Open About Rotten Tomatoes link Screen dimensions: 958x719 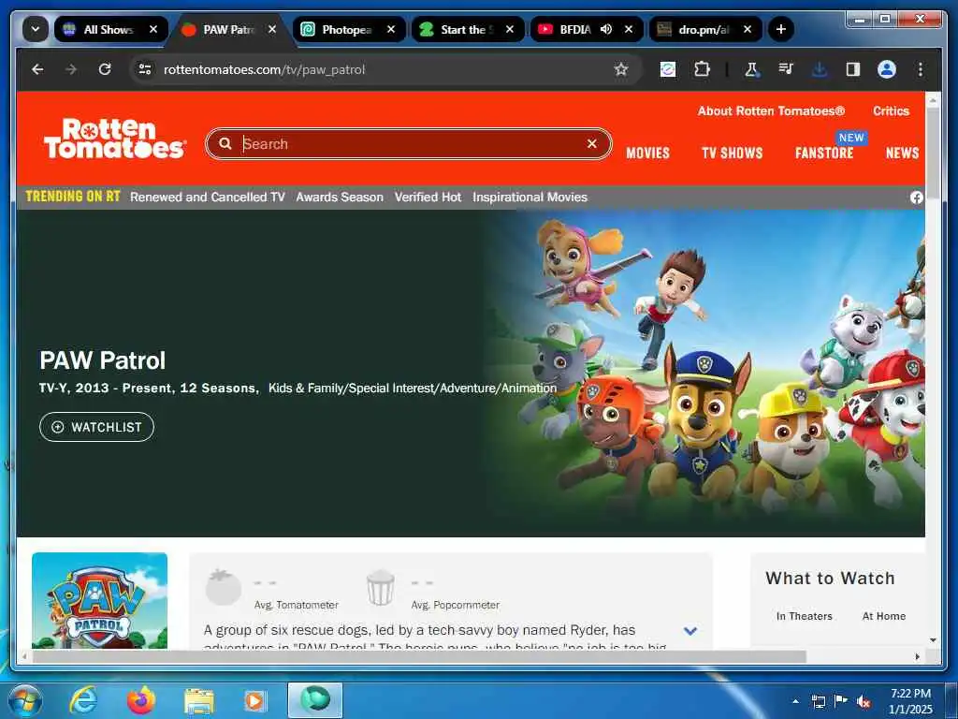[x=771, y=110]
